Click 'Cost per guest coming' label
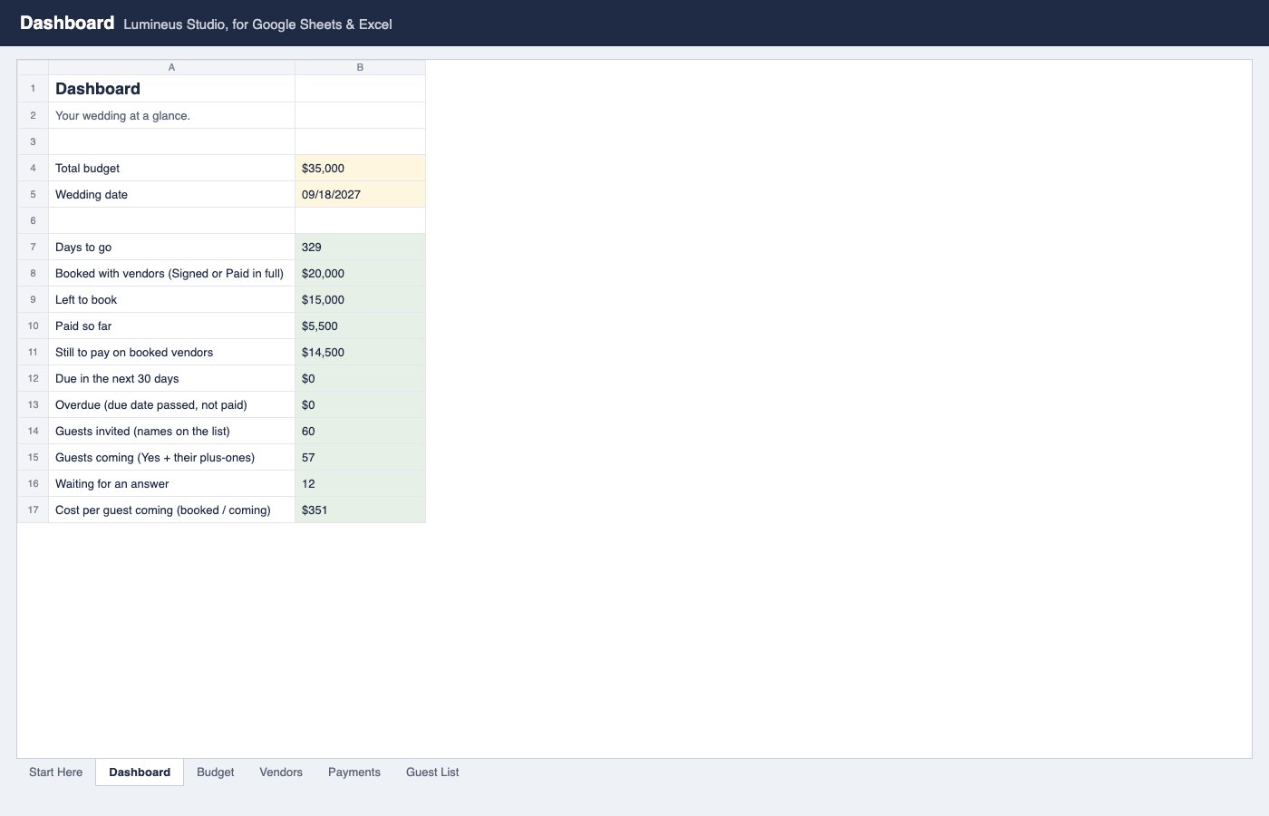Viewport: 1269px width, 816px height. 171,510
